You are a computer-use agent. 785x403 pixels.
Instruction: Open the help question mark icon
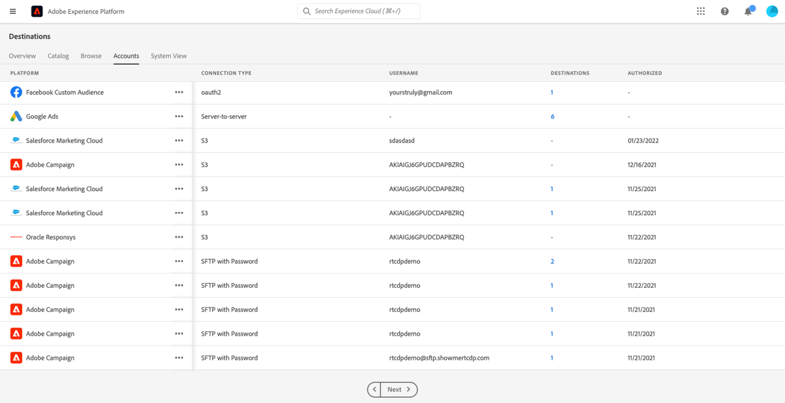pos(724,11)
